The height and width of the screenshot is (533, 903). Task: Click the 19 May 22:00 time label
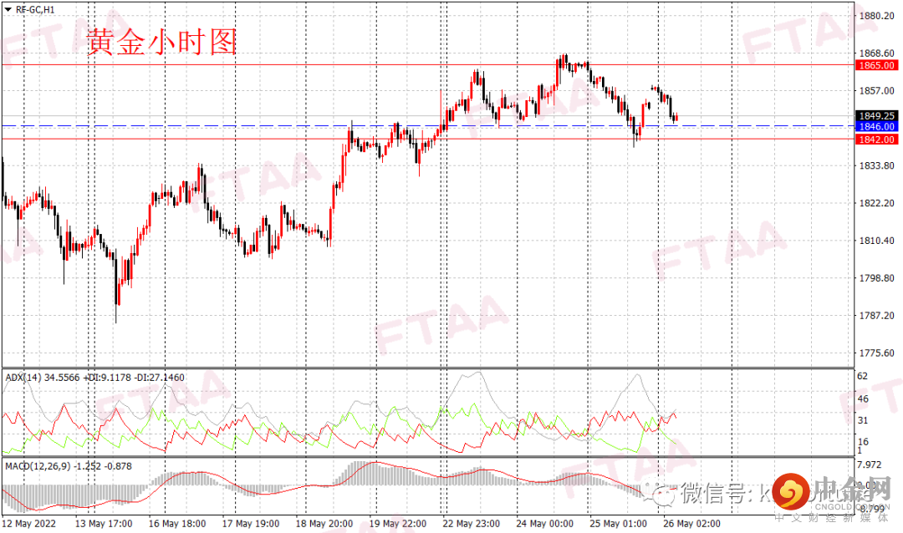click(x=398, y=523)
